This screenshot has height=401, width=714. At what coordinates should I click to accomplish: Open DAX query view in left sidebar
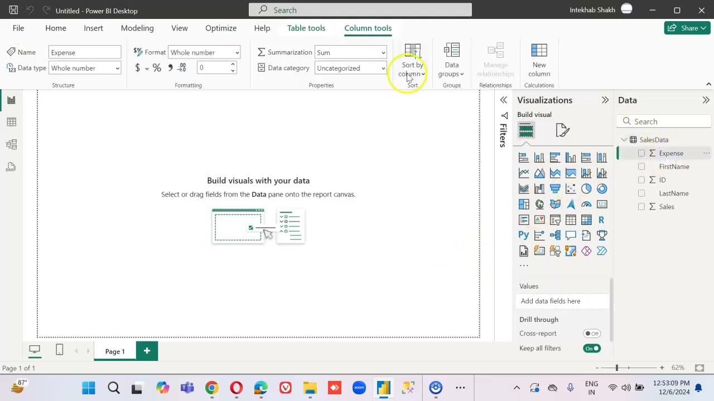[11, 167]
